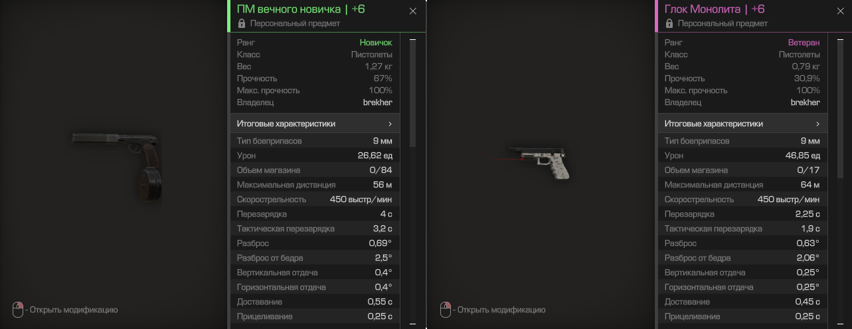Open модификацию link under PM pistol
Viewport: 852px width, 329px height.
(x=74, y=310)
